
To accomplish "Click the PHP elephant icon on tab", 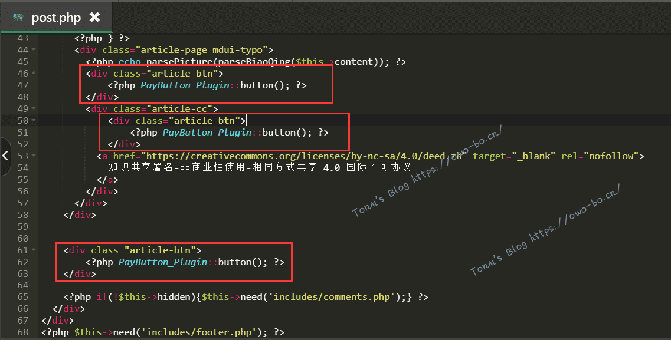I will click(x=18, y=18).
